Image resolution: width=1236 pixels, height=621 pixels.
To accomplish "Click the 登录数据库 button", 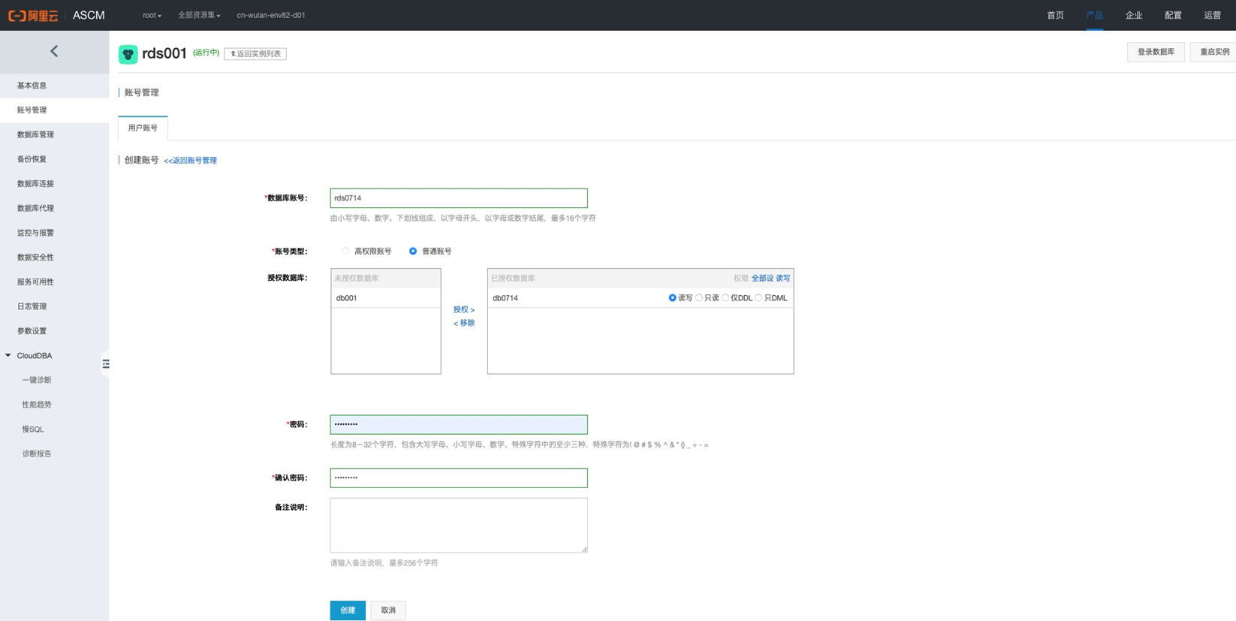I will [x=1156, y=52].
